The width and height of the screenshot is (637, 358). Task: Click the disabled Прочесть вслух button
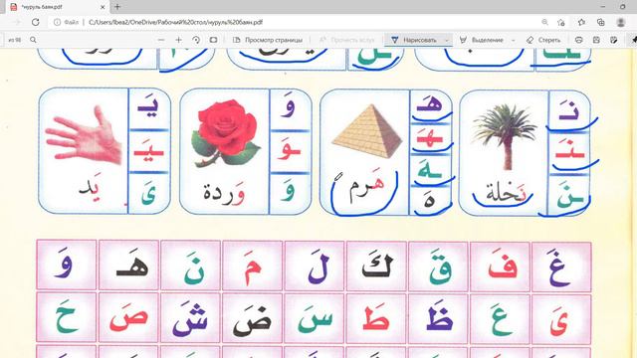tap(347, 40)
